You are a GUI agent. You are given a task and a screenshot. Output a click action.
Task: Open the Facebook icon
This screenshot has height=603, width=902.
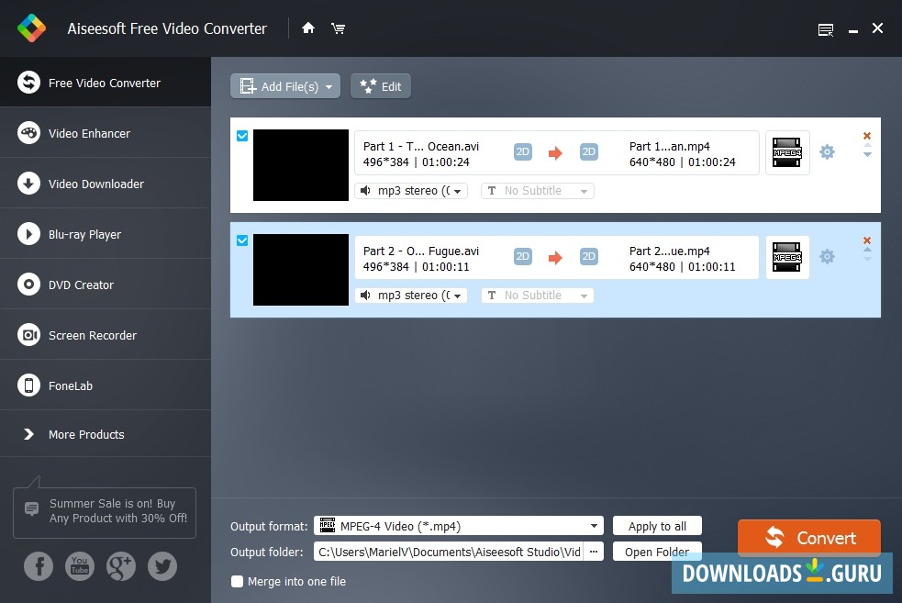point(39,566)
